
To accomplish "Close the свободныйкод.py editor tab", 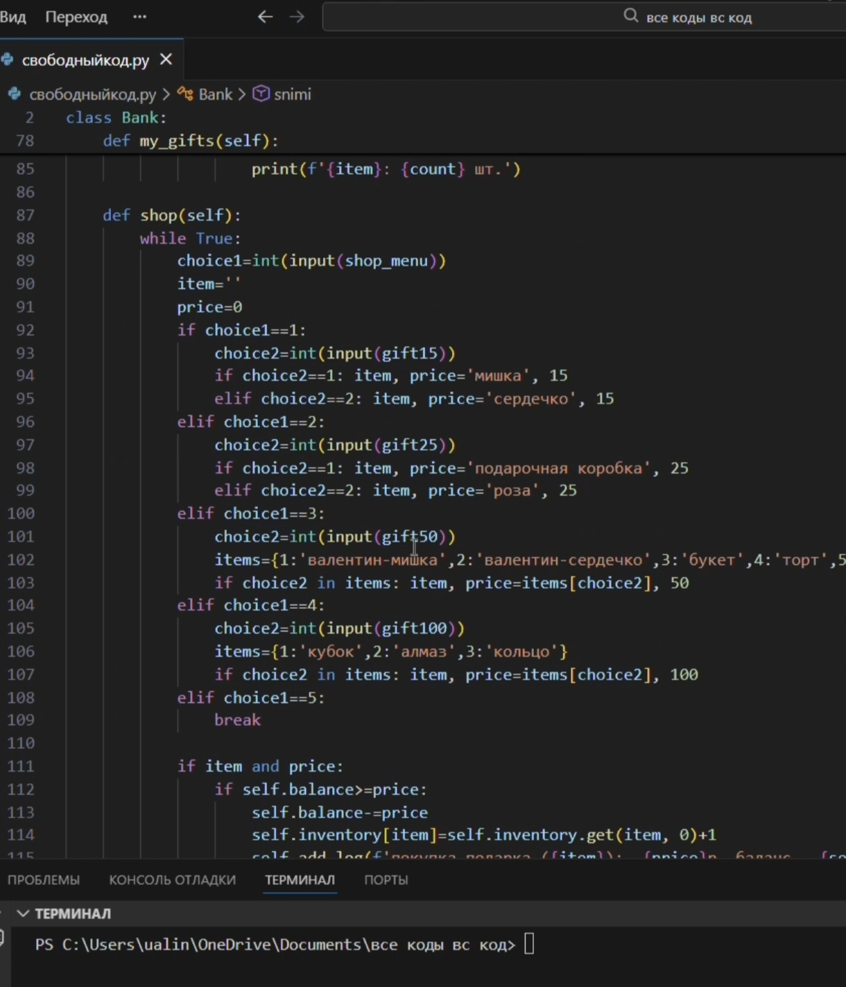I will pyautogui.click(x=166, y=60).
